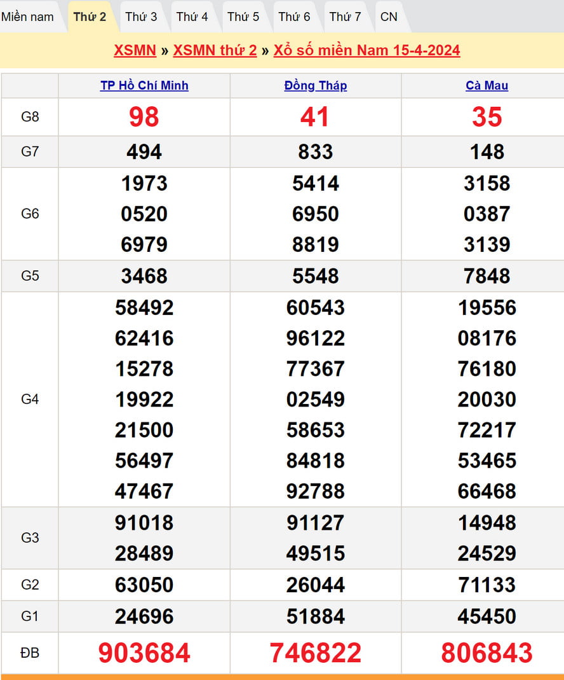Open the XSMN thứ 2 link

point(215,50)
